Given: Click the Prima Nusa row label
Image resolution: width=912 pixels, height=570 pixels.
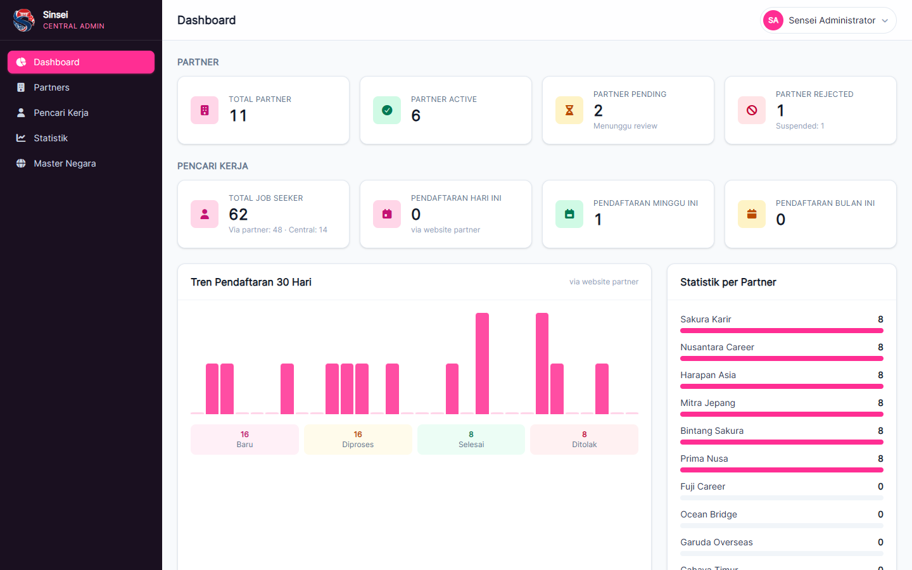Looking at the screenshot, I should click(704, 459).
